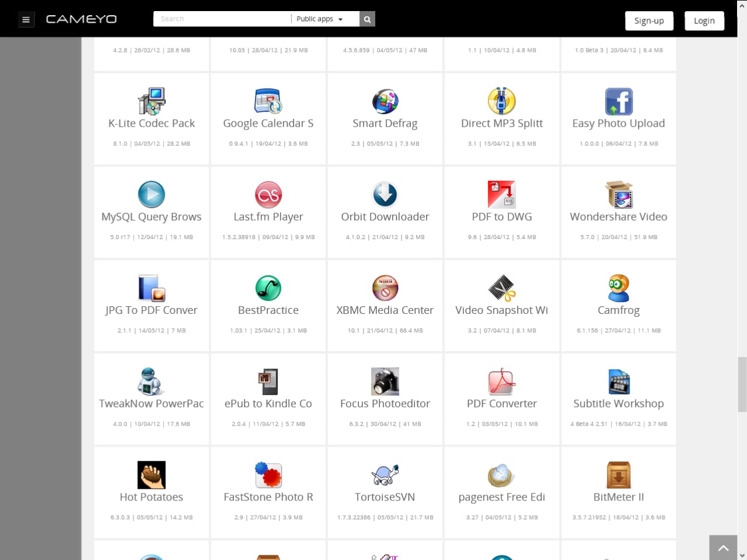Focus the Search input field
This screenshot has height=560, width=747.
click(x=222, y=19)
